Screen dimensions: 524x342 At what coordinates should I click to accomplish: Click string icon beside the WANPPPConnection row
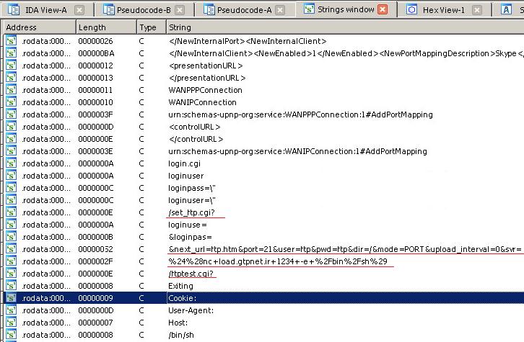[x=12, y=90]
